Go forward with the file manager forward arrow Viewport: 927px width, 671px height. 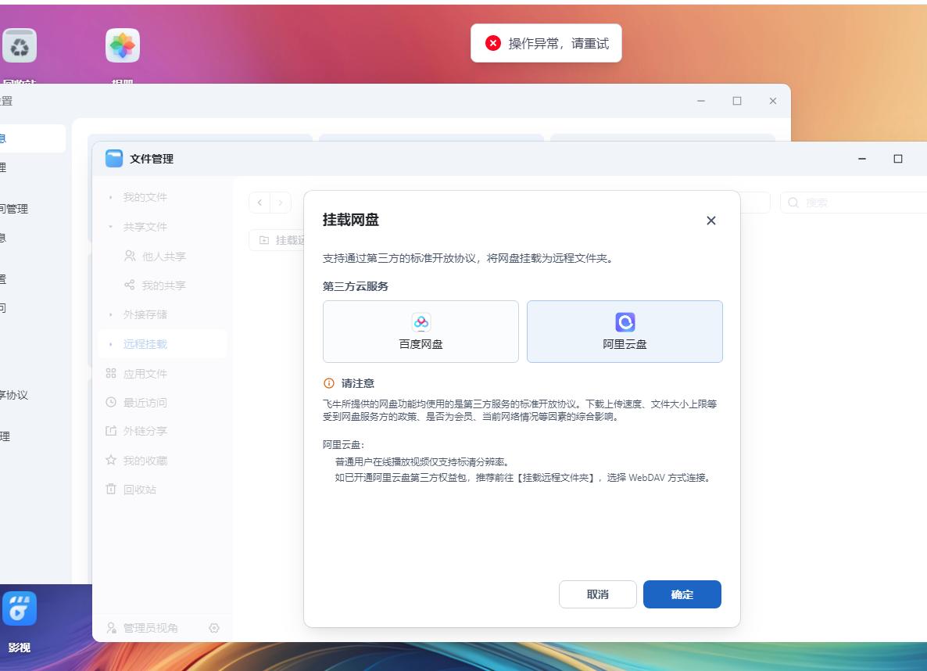[281, 203]
